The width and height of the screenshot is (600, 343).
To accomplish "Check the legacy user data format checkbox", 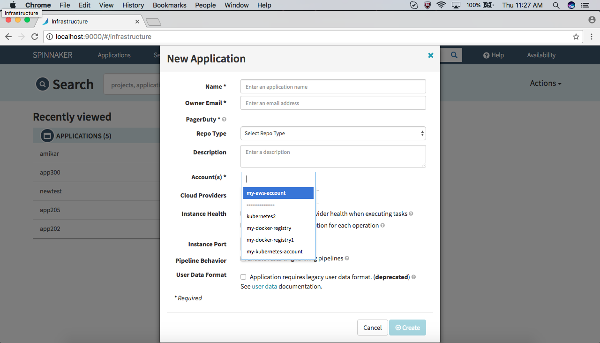I will pos(243,277).
